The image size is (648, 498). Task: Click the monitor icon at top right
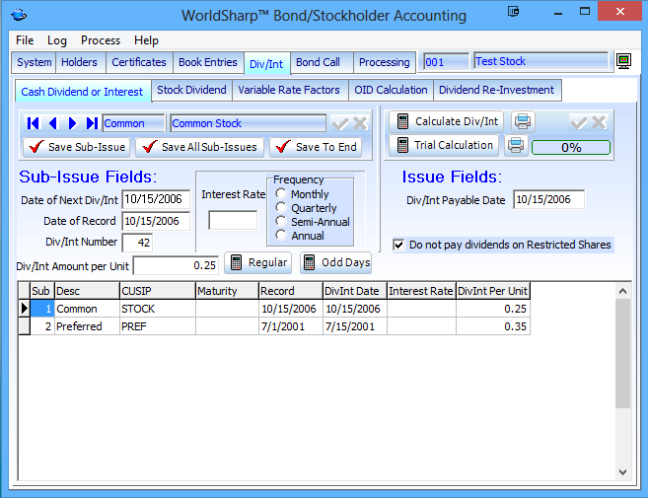click(x=623, y=62)
